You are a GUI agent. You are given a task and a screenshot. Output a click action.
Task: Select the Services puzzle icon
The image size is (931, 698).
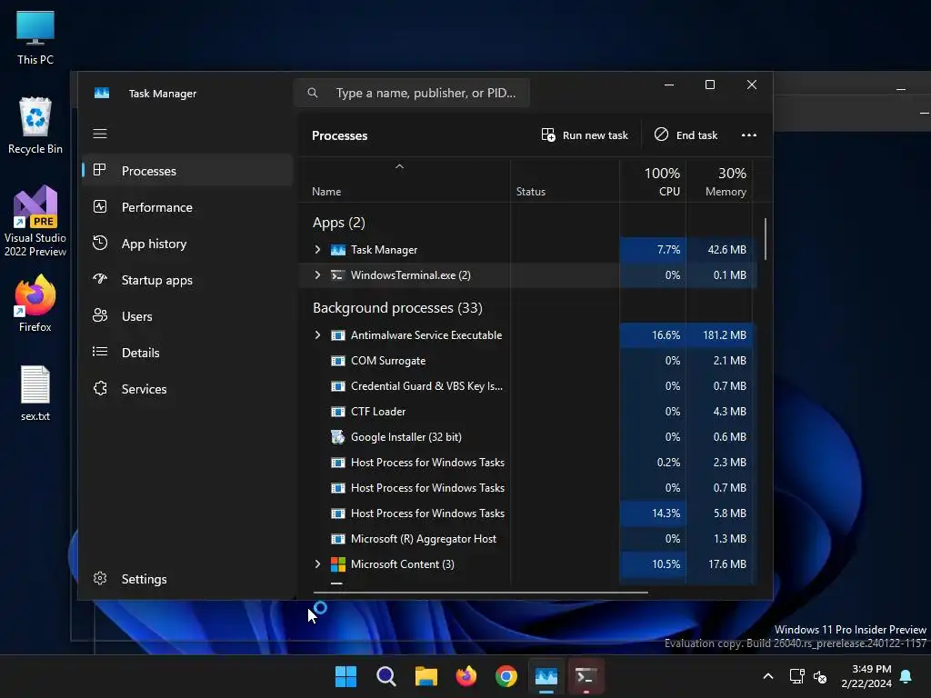coord(100,388)
